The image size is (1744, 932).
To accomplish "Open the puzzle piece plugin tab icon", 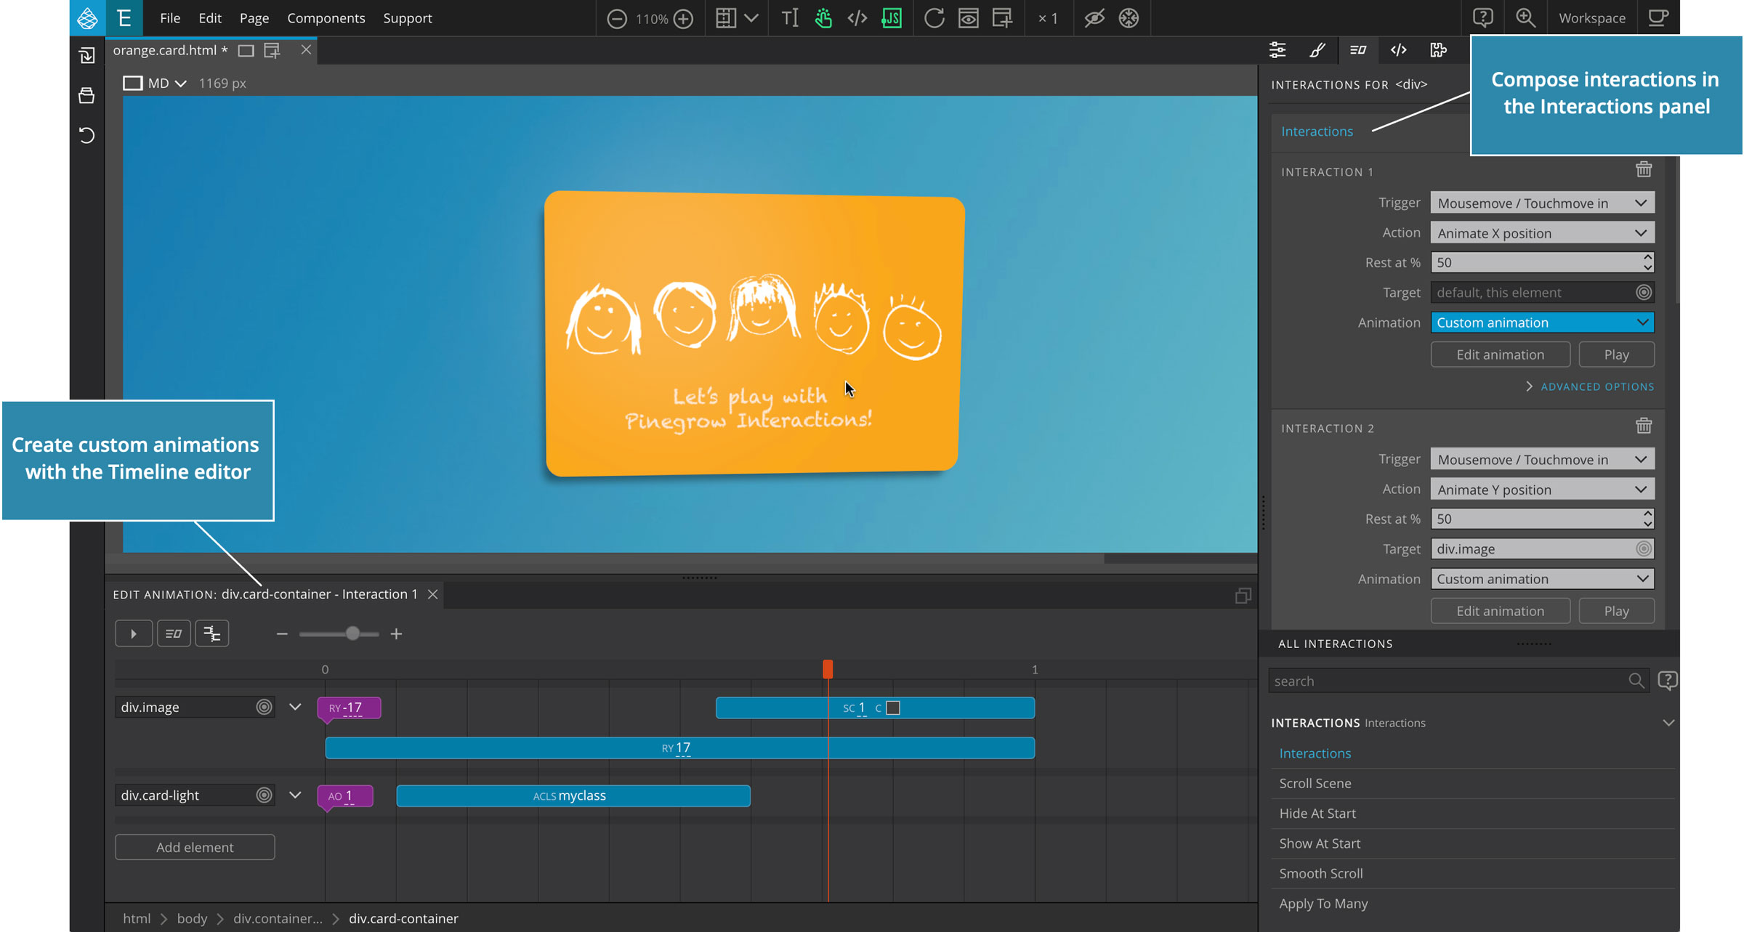I will click(1439, 50).
